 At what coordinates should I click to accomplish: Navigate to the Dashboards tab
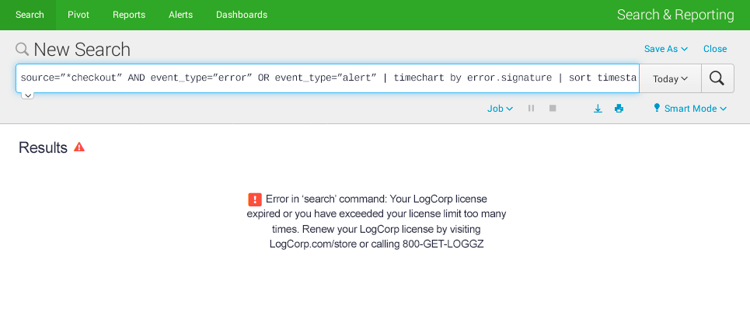242,15
